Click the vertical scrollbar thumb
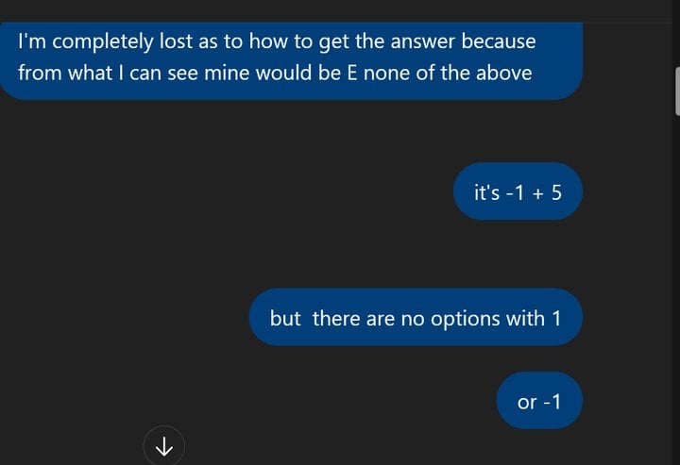This screenshot has height=465, width=680. pos(676,90)
